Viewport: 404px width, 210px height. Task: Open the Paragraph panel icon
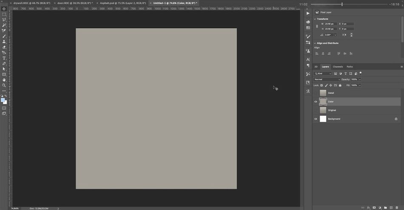click(308, 65)
